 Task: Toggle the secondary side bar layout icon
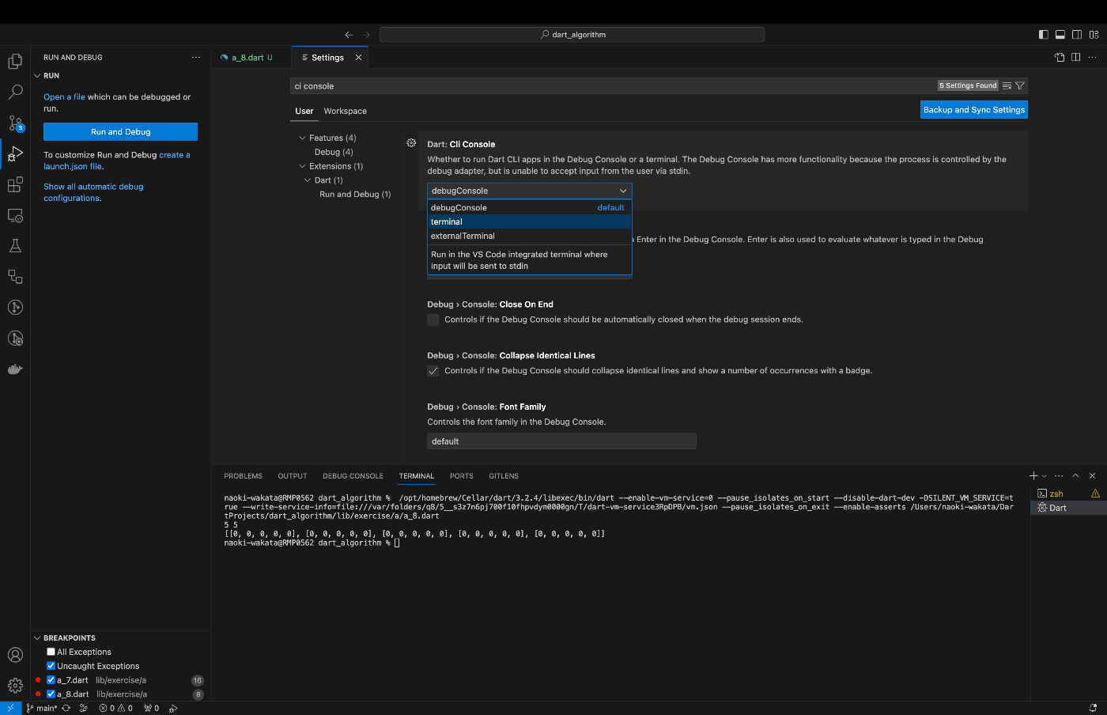pyautogui.click(x=1077, y=35)
